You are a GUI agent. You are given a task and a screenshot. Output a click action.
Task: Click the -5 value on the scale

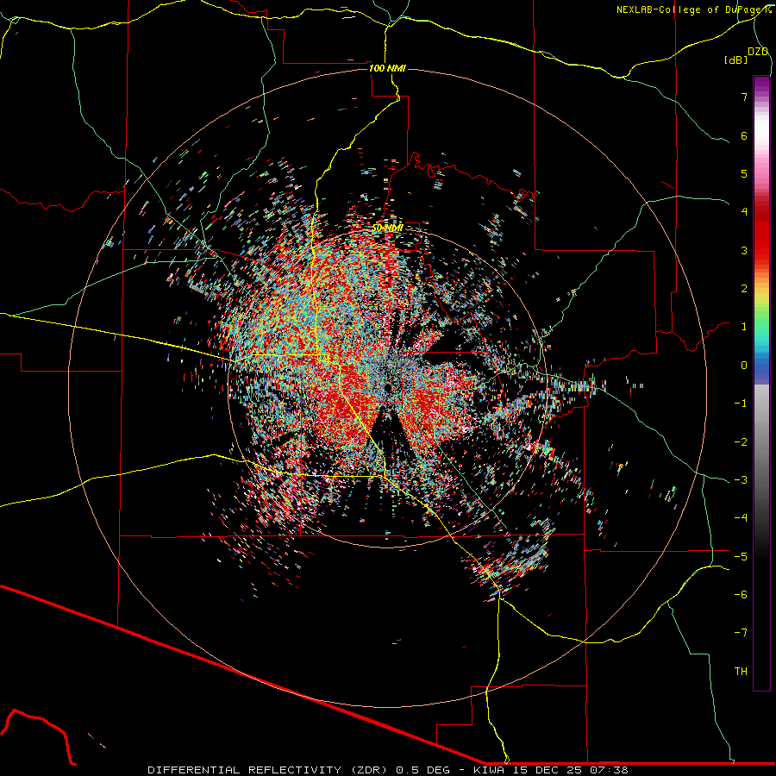pos(741,556)
